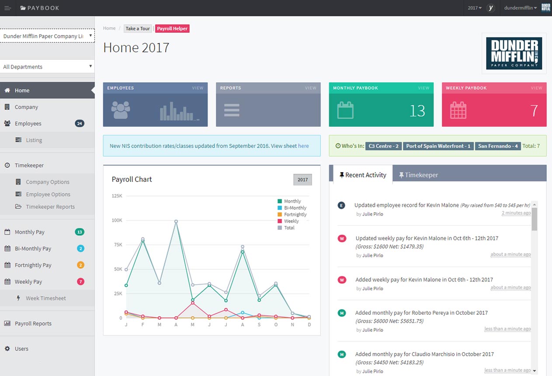Go to Home in sidebar

[x=47, y=91]
